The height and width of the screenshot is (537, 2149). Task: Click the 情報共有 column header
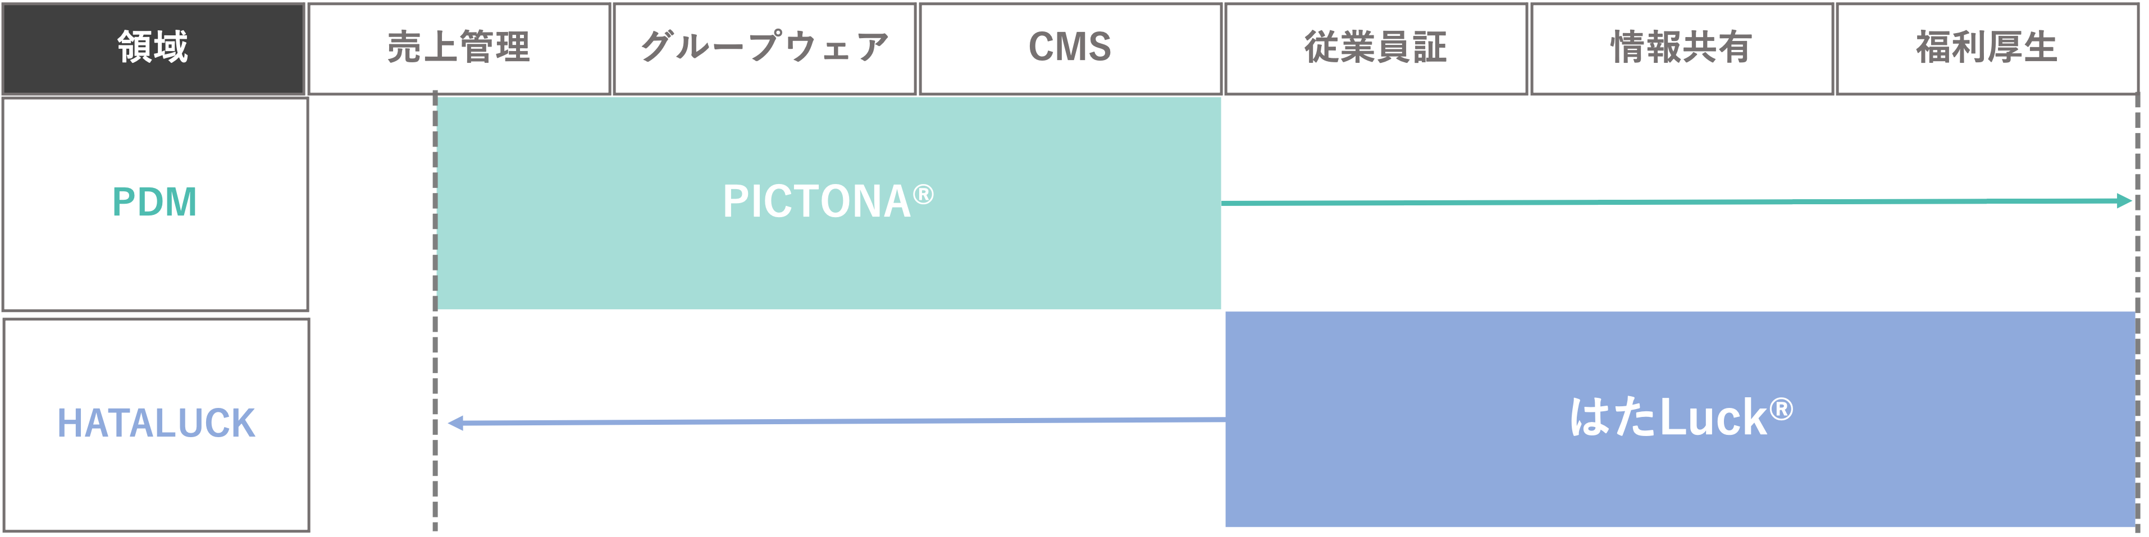(1681, 48)
